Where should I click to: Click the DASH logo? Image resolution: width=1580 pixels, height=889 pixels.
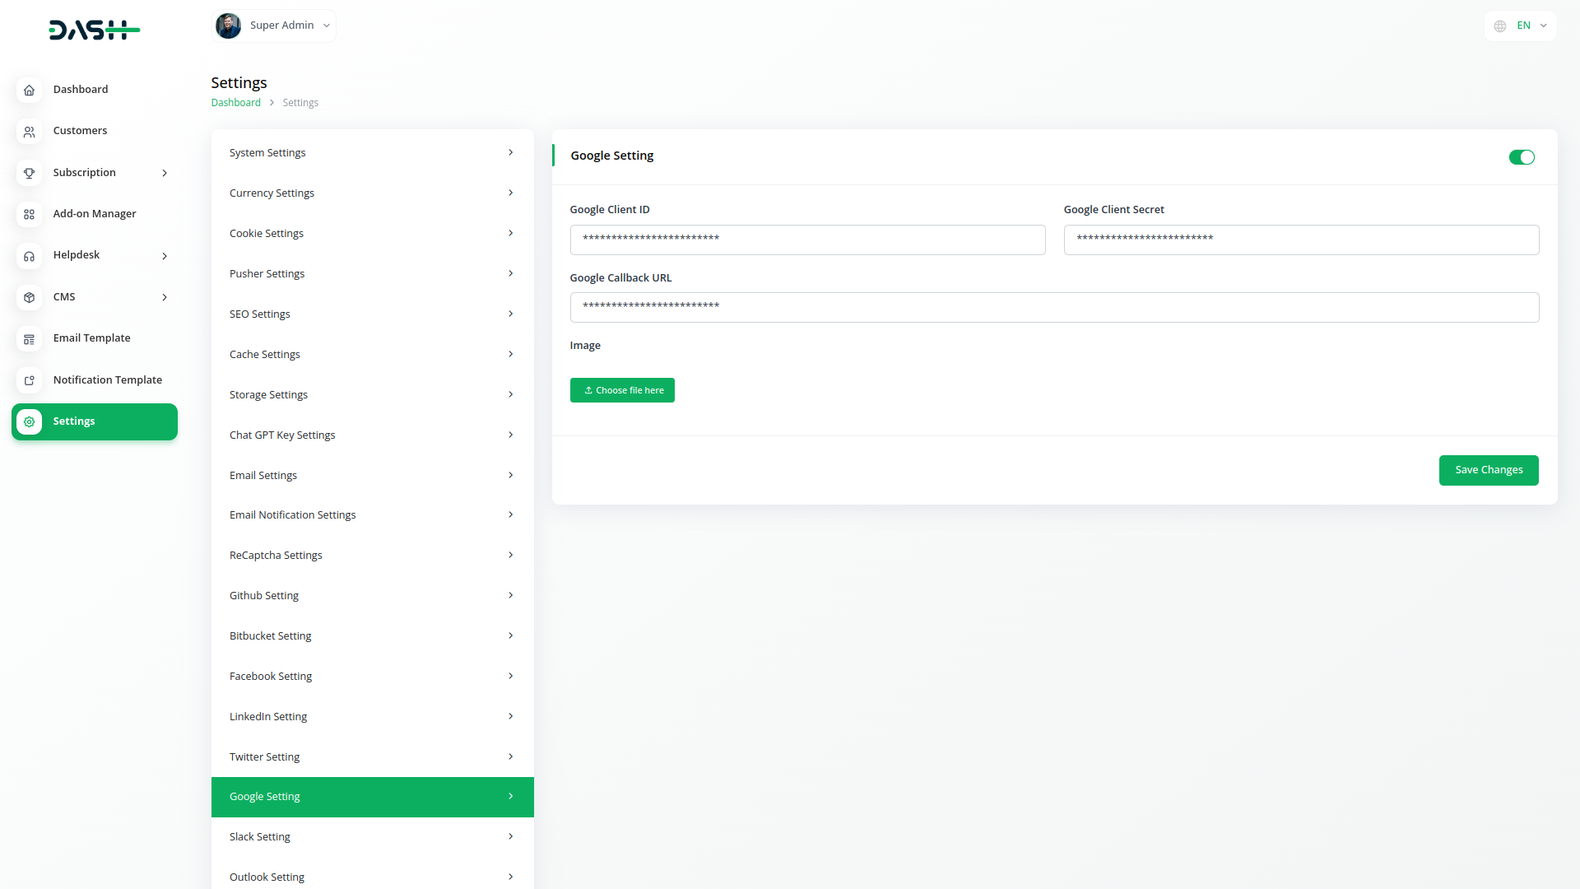(x=94, y=30)
